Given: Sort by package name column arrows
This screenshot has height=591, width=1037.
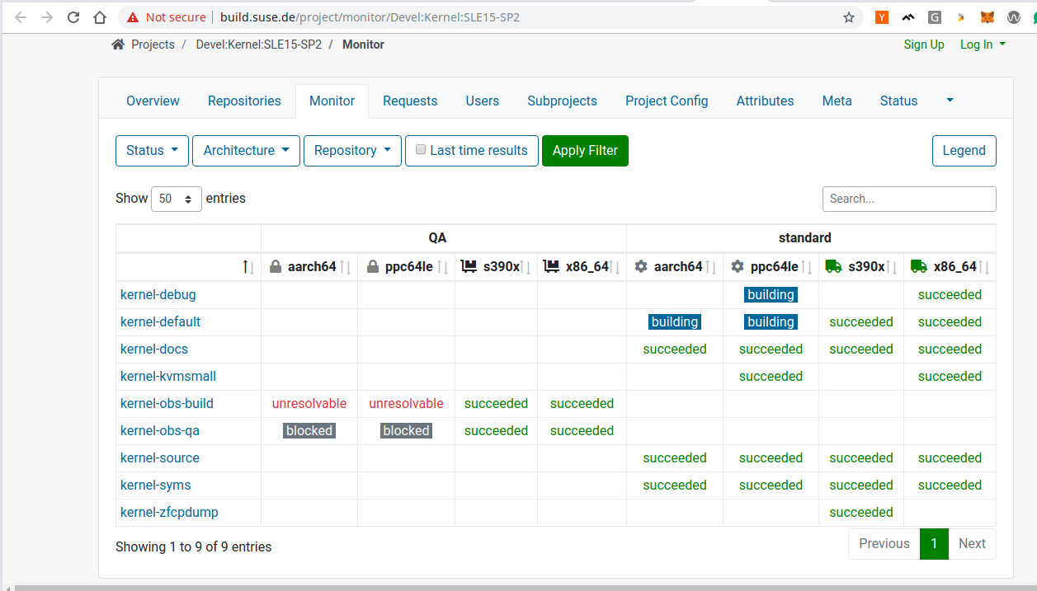Looking at the screenshot, I should coord(248,267).
